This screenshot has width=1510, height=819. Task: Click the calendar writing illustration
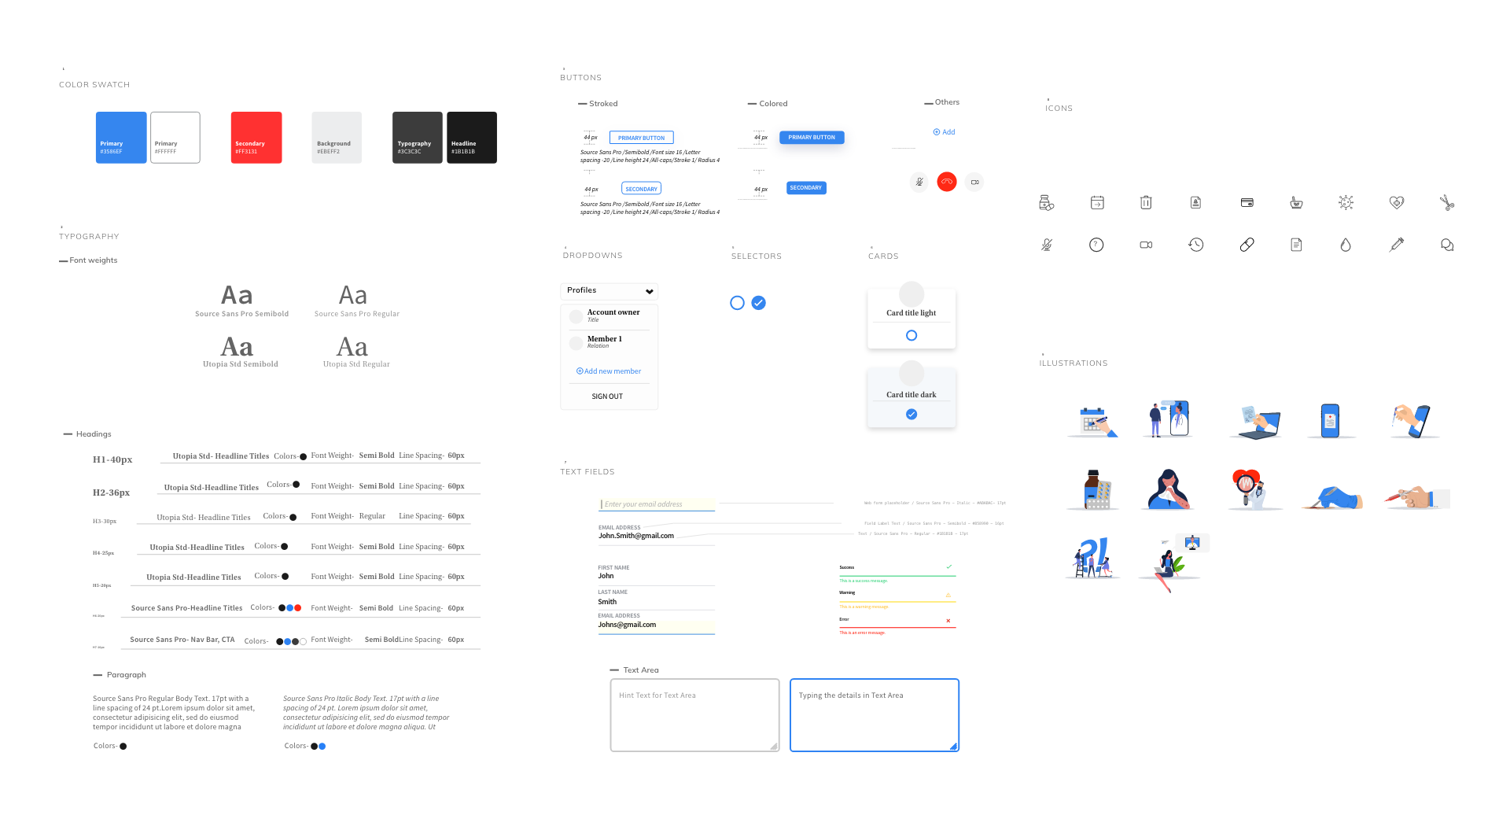point(1093,421)
